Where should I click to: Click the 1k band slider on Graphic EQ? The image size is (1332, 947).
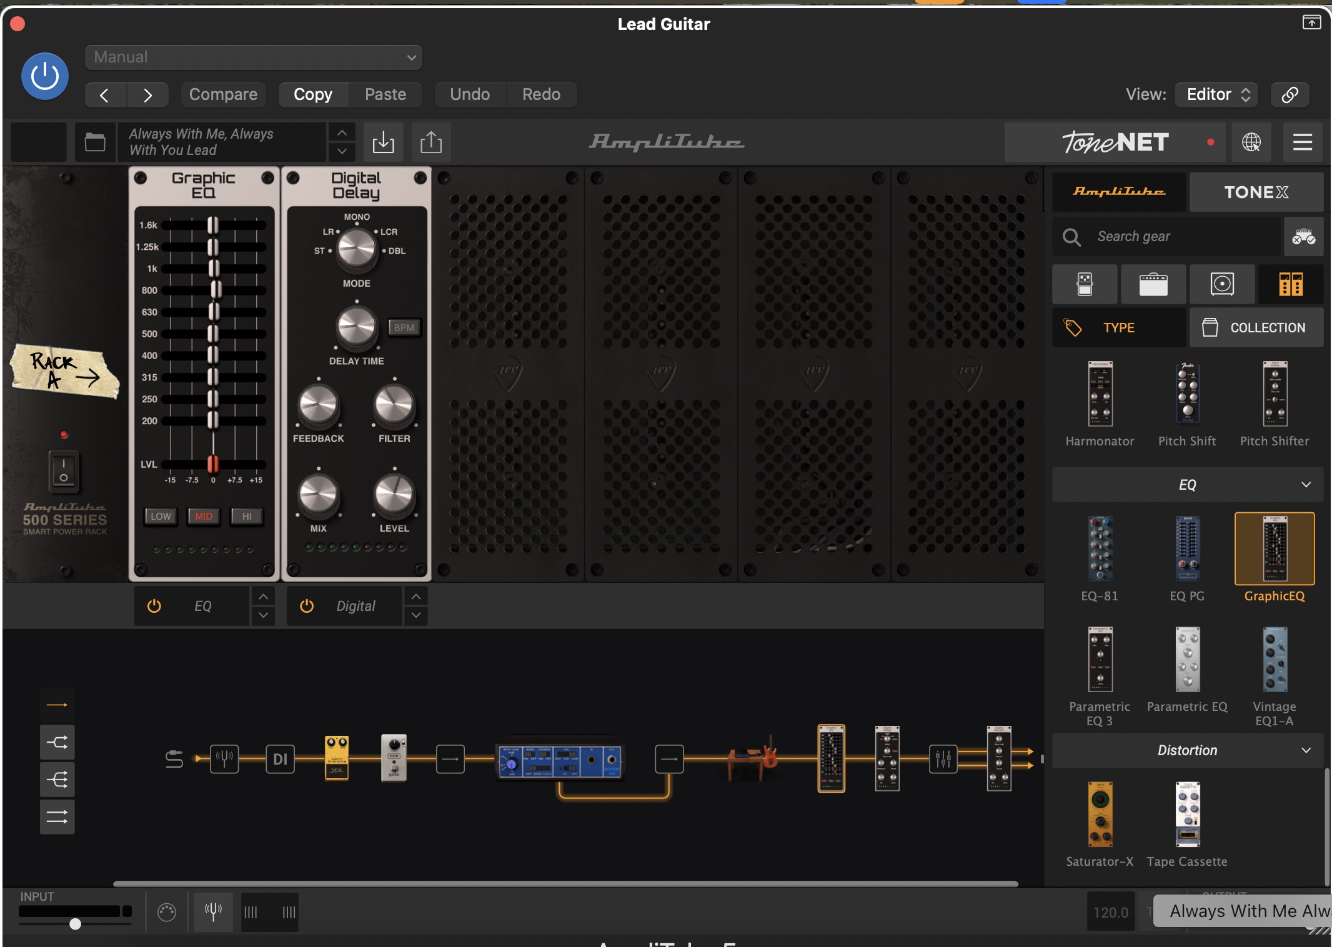(x=214, y=269)
